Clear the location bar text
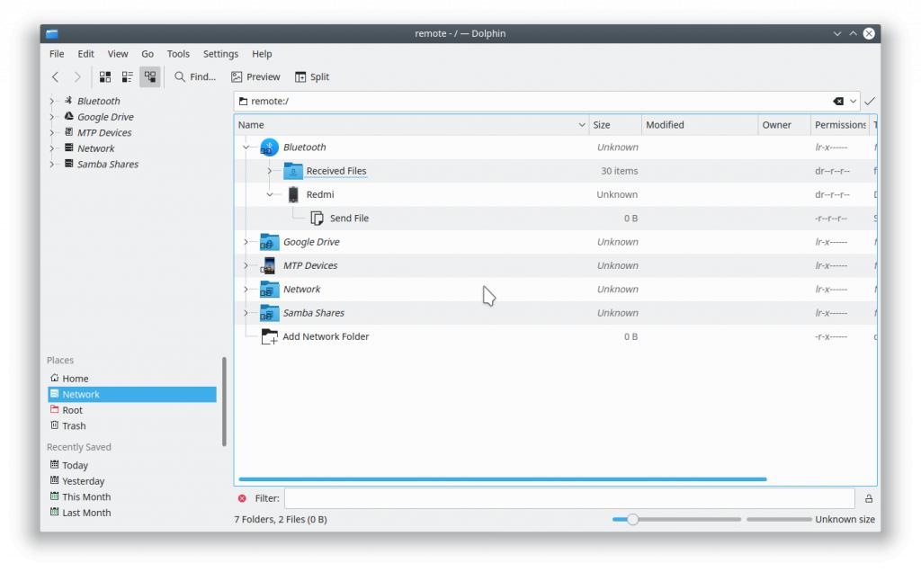This screenshot has height=572, width=921. coord(838,102)
